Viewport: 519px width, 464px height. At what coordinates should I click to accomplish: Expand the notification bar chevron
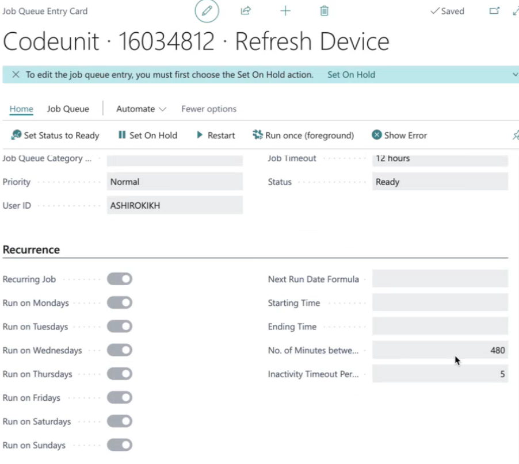515,74
